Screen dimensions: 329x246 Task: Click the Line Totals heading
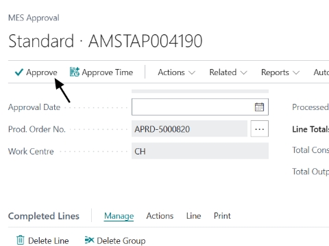coord(310,129)
